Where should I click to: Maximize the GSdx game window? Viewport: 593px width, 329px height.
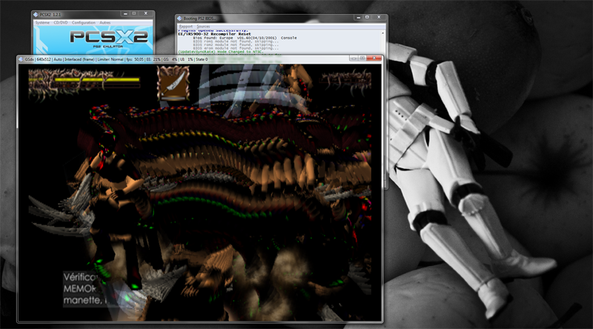362,59
